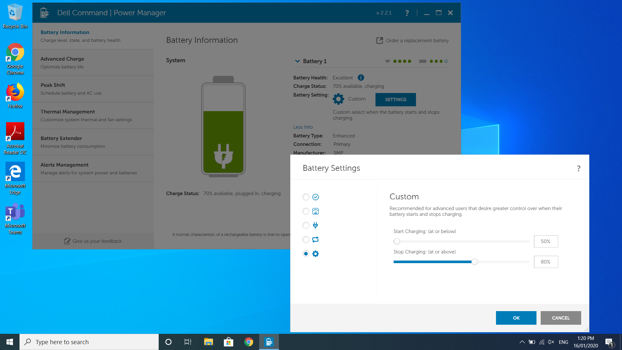This screenshot has width=622, height=350.
Task: Select the Standard battery mode radio button
Action: 306,197
